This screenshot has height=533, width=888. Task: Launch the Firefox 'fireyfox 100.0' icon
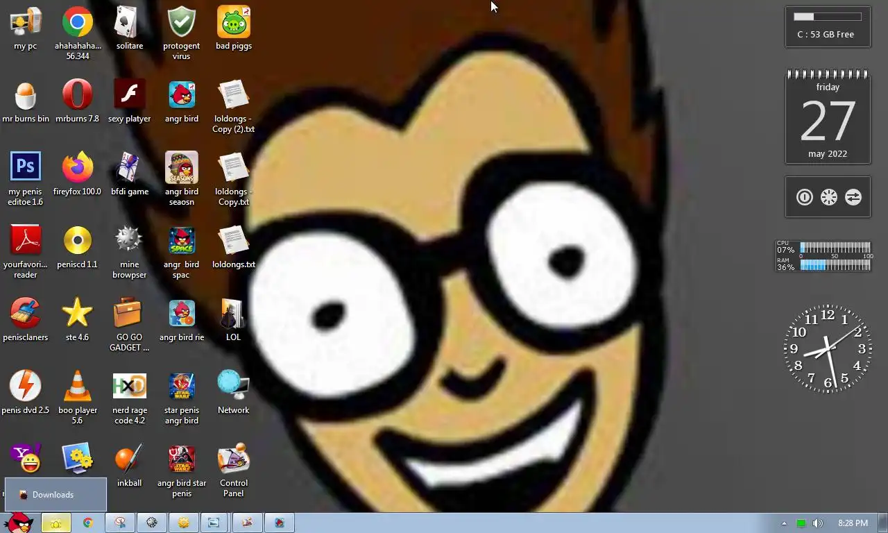coord(78,175)
